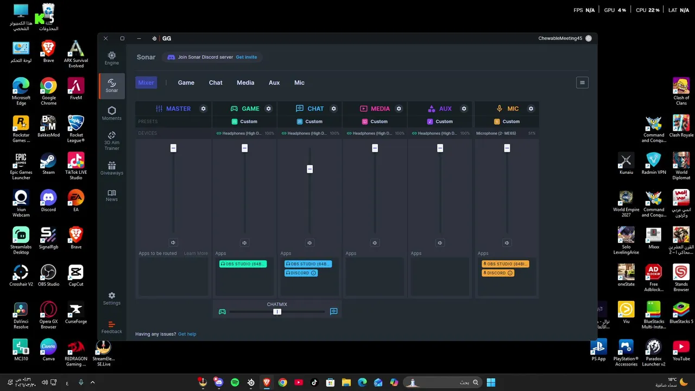
Task: Open CHAT Headphones device selector
Action: (x=309, y=133)
